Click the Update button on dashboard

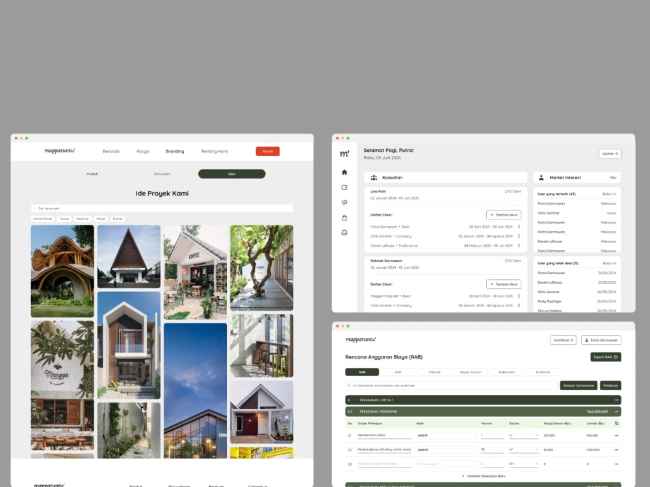(610, 154)
